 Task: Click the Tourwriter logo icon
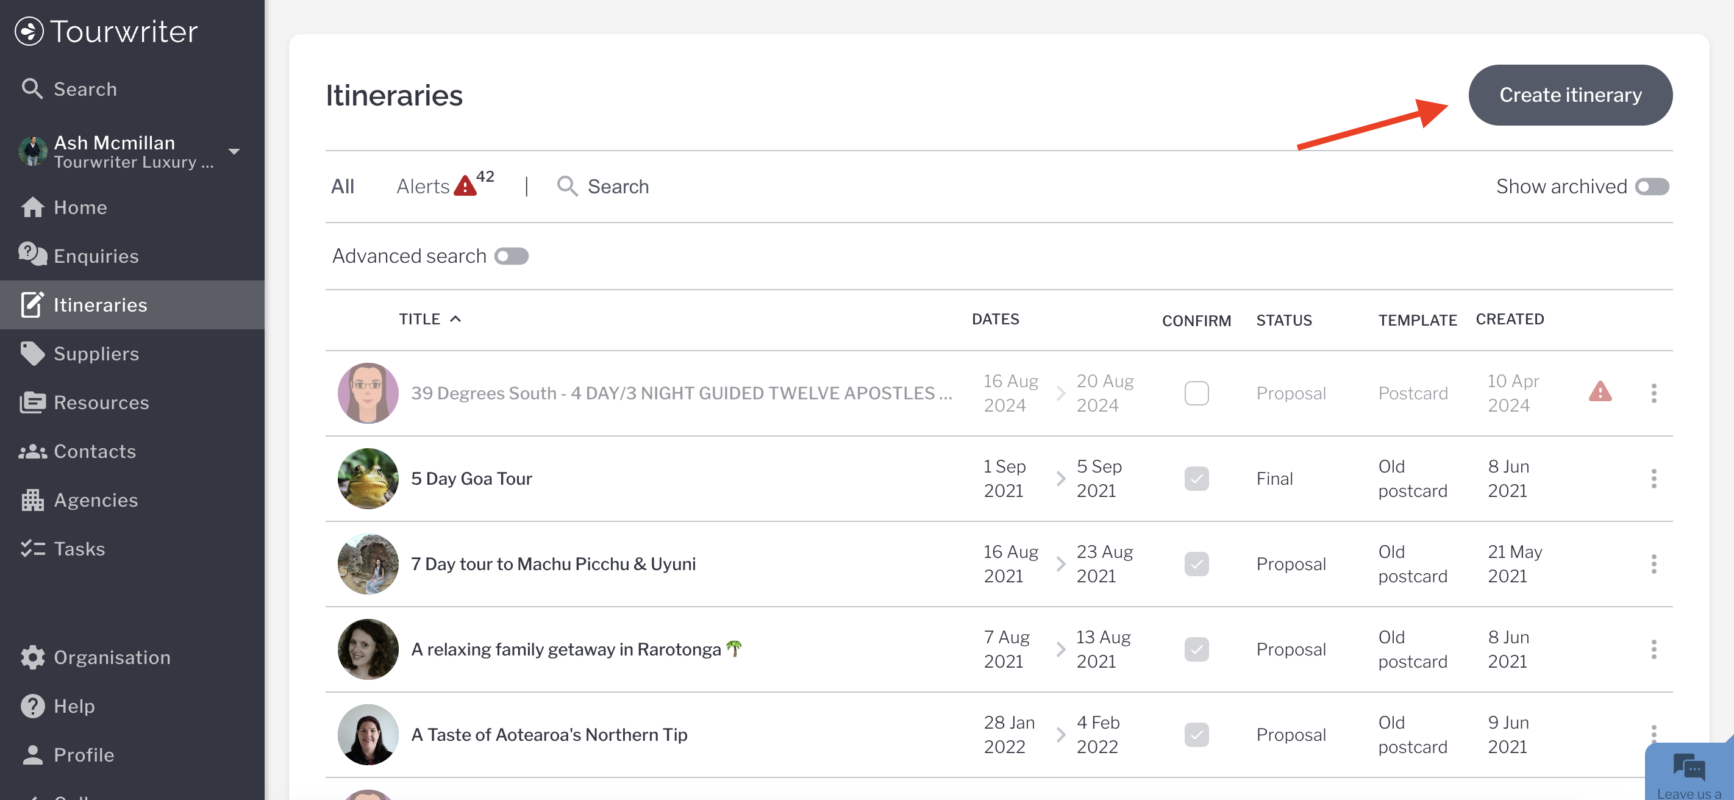point(29,31)
